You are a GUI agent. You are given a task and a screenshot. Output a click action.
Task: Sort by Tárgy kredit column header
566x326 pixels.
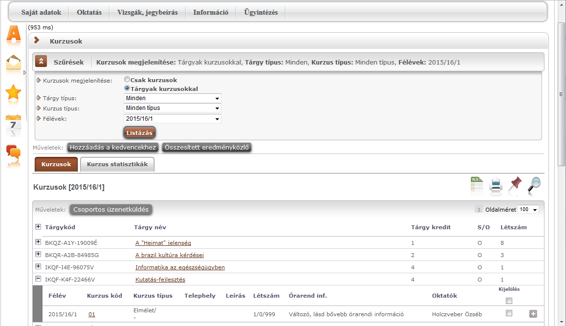point(431,227)
